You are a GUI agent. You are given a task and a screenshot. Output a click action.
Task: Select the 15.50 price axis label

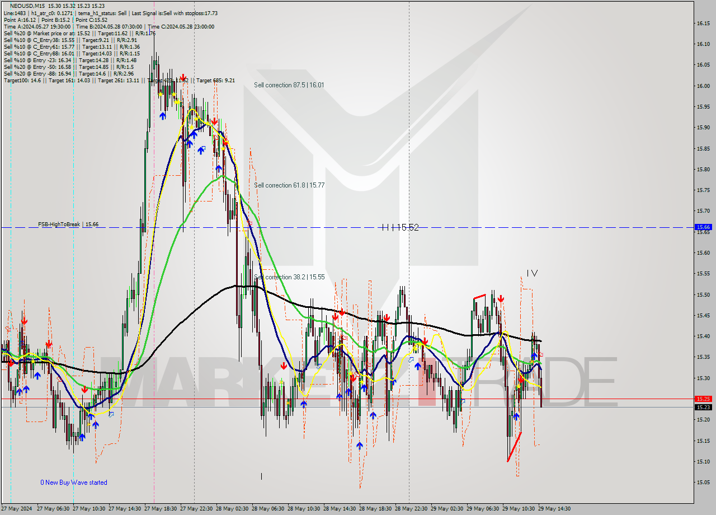click(703, 294)
